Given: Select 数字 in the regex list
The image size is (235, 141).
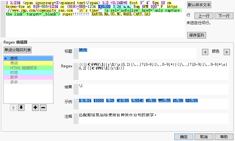Looking at the screenshot, I should [28, 77].
